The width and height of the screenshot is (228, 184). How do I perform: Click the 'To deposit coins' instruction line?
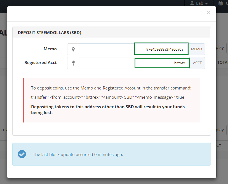(x=111, y=88)
